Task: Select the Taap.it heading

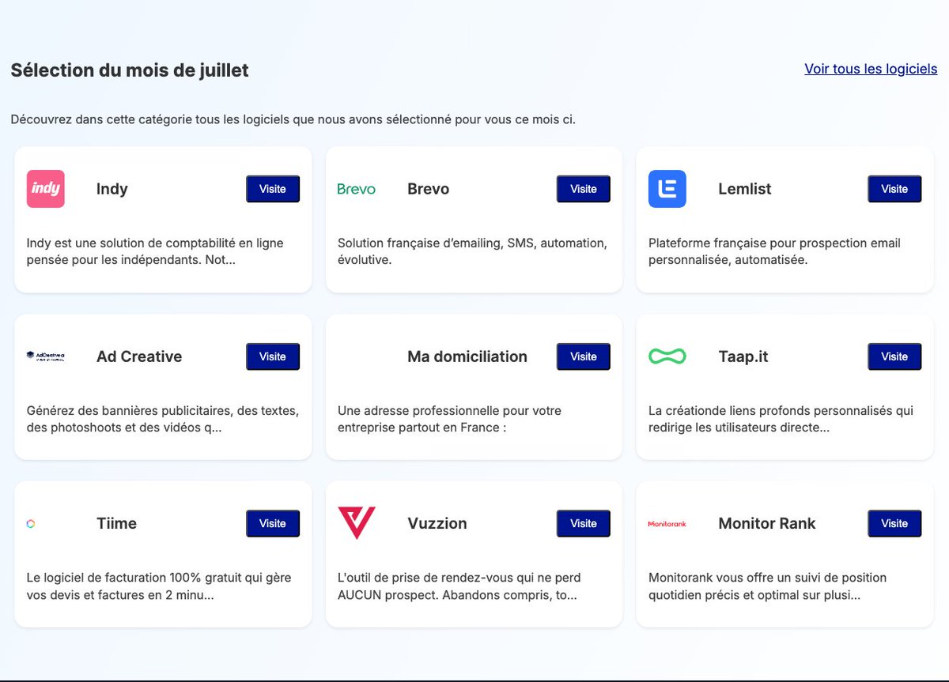Action: click(x=743, y=356)
